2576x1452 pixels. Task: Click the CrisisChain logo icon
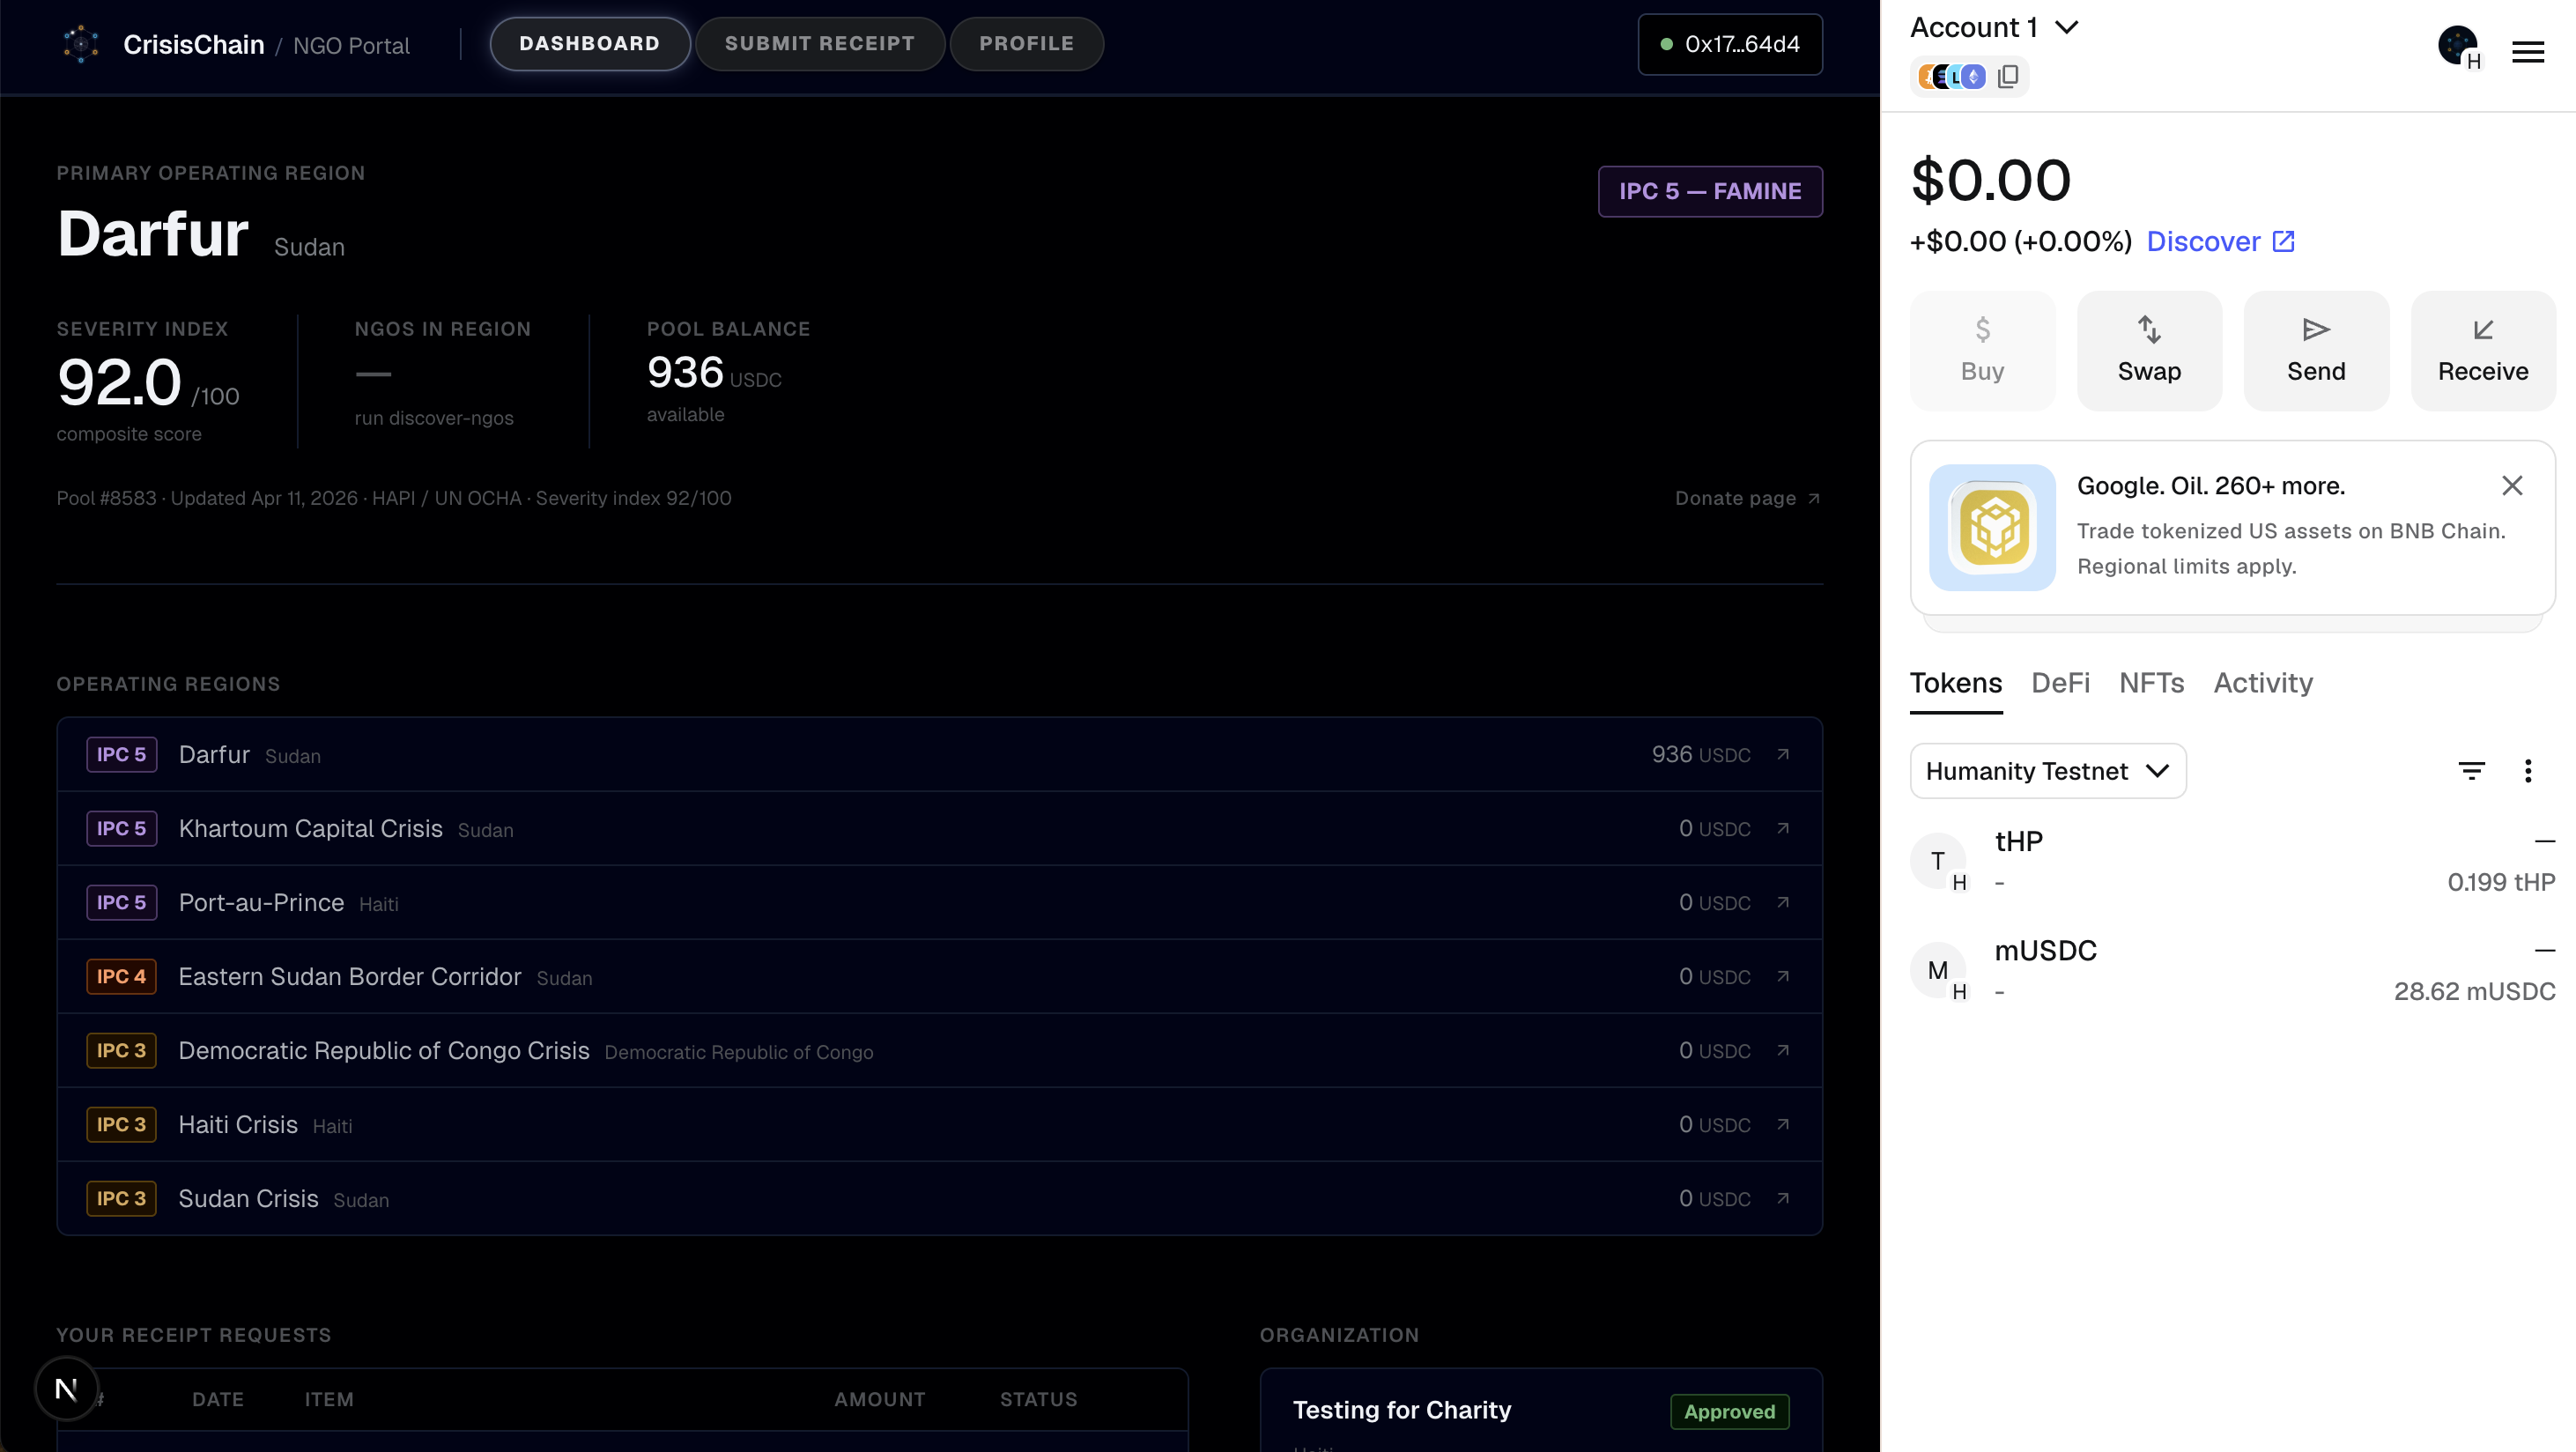pos(81,44)
